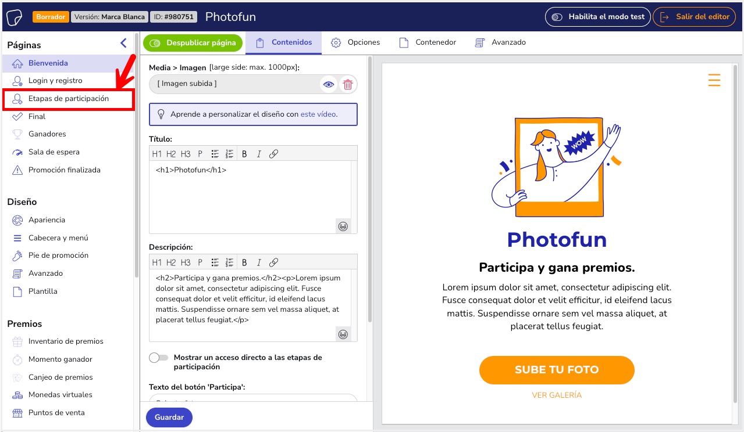Enable test mode with Habilita el modo test
Image resolution: width=744 pixels, height=432 pixels.
point(597,17)
